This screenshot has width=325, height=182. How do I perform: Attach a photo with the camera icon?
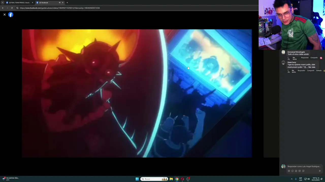pyautogui.click(x=296, y=171)
